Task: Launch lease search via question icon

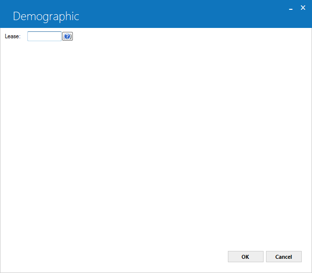Action: click(x=67, y=36)
